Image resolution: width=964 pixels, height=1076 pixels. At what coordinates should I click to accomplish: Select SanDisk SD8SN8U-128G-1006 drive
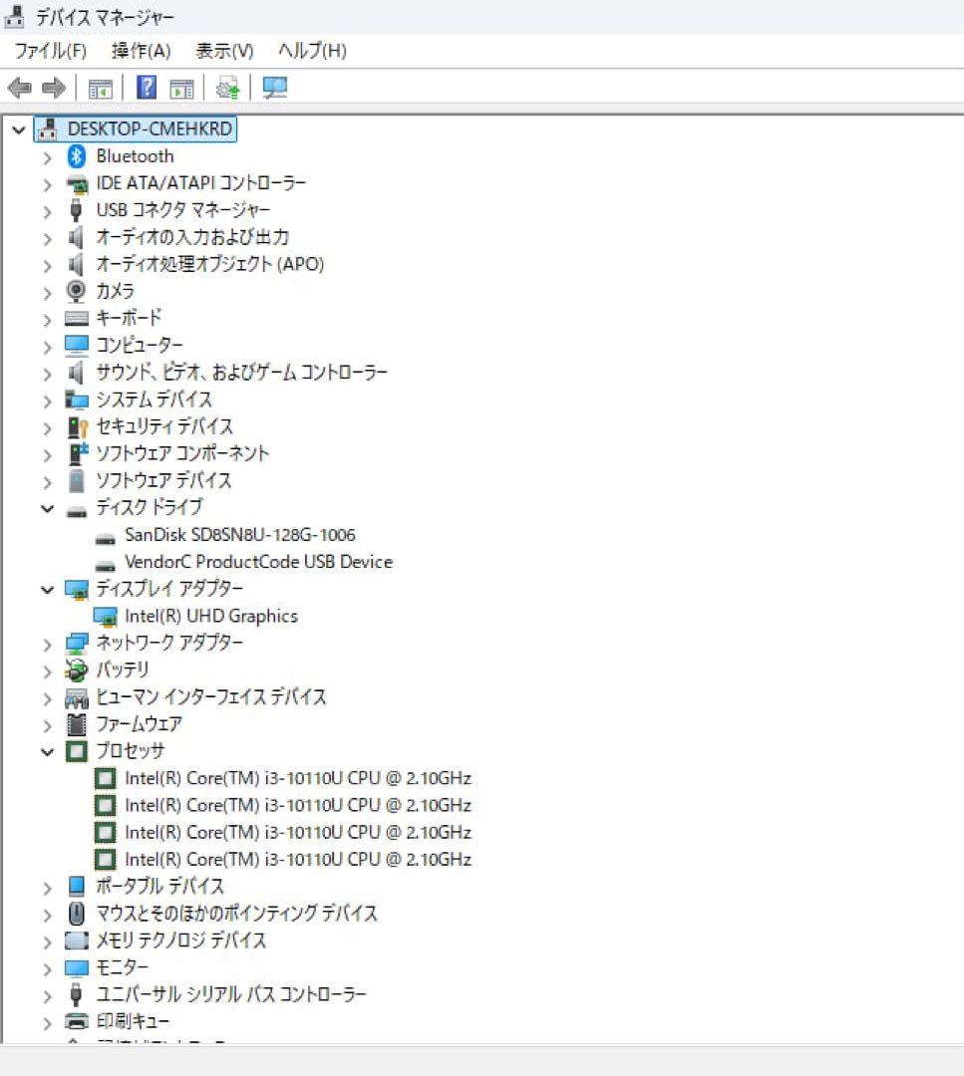click(239, 535)
